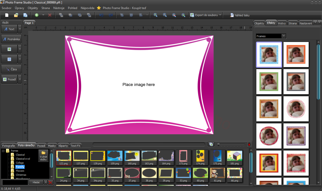322x191 pixels.
Task: Click Export do souboru
Action: 204,15
